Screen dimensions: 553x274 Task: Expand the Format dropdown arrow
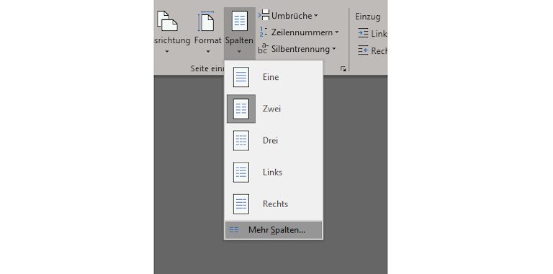[208, 52]
